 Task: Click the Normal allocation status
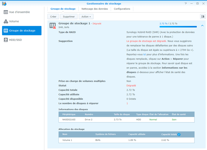pos(153,120)
